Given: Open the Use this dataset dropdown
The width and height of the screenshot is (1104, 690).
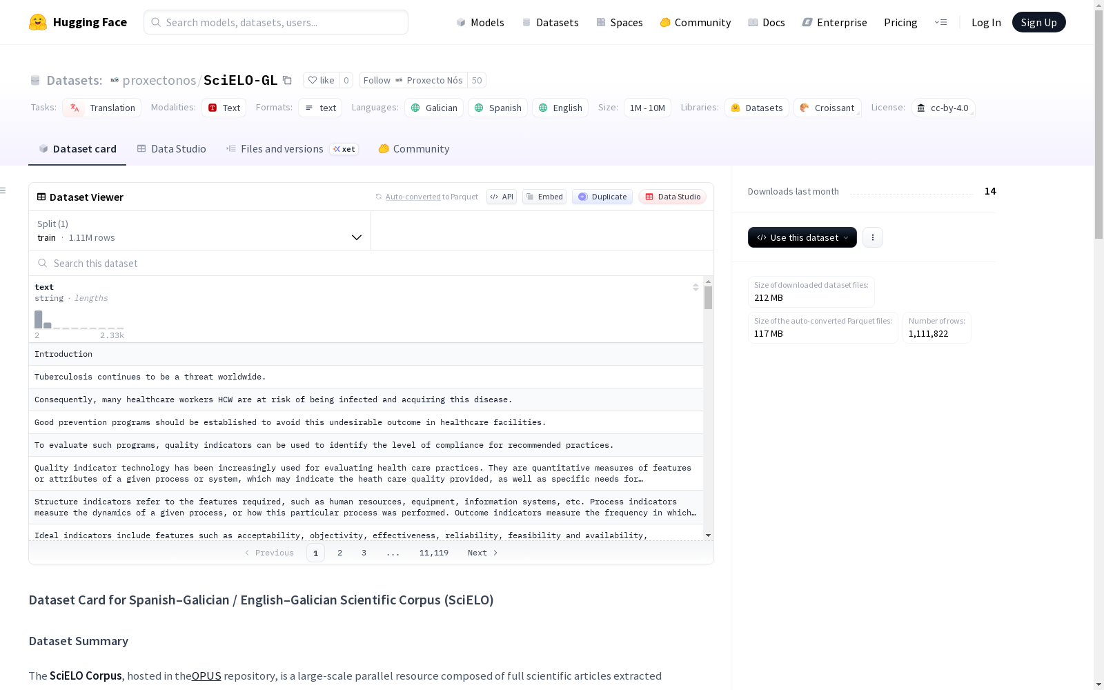Looking at the screenshot, I should pos(802,237).
